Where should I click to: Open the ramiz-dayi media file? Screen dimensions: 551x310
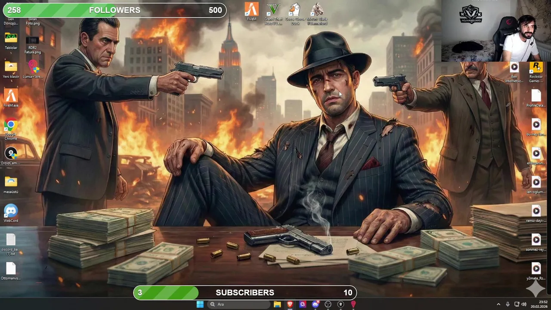click(536, 214)
